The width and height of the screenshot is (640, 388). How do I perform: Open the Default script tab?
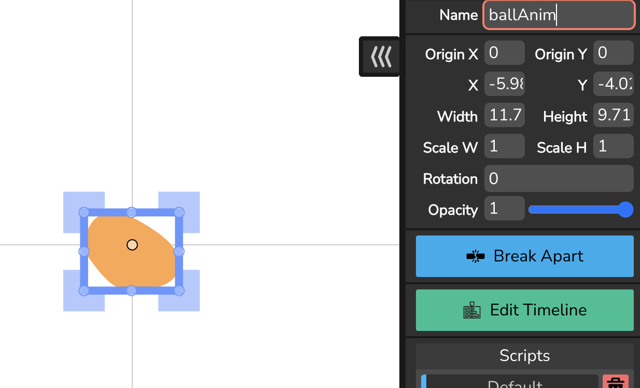(510, 382)
